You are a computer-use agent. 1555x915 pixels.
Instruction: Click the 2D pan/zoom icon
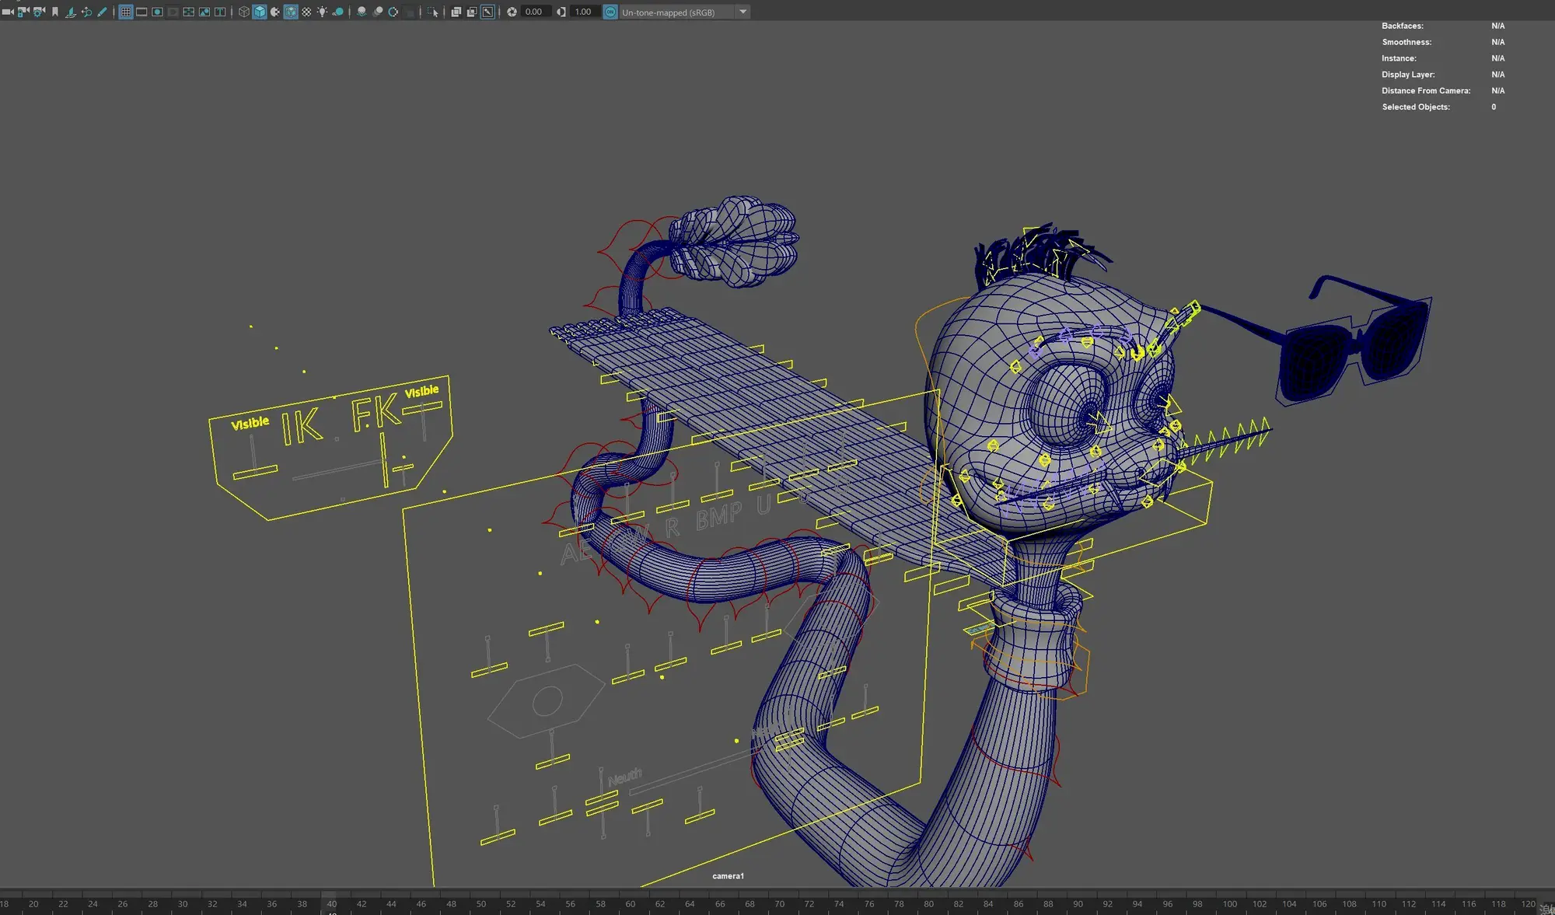point(86,12)
